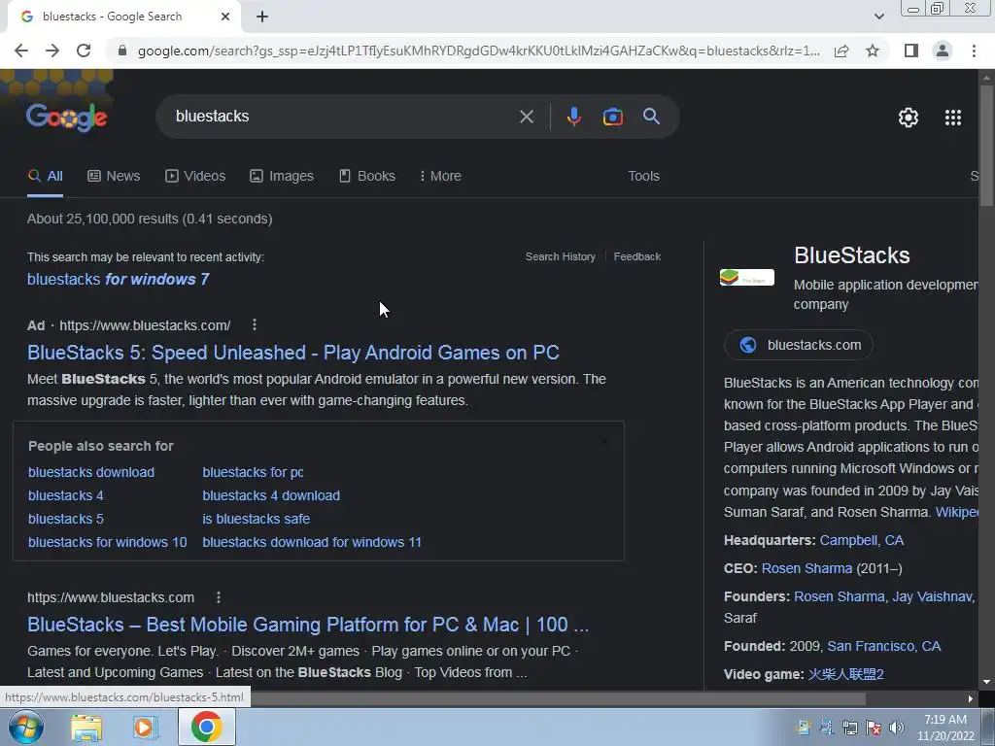
Task: Open 火柴人联盟2 video game link
Action: coord(846,674)
